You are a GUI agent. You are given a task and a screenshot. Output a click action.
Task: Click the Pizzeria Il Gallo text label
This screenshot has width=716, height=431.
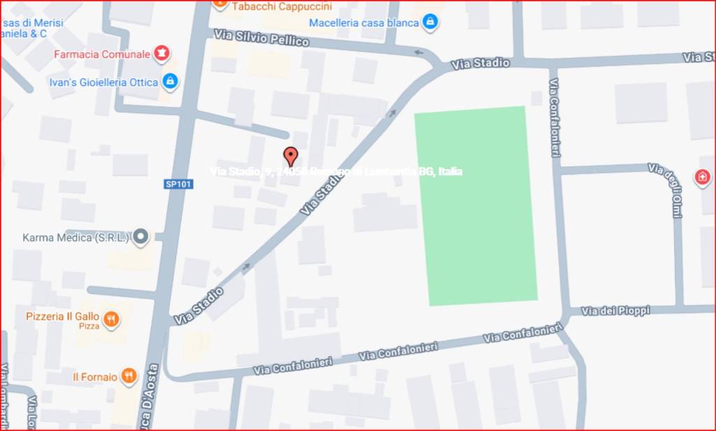click(62, 316)
